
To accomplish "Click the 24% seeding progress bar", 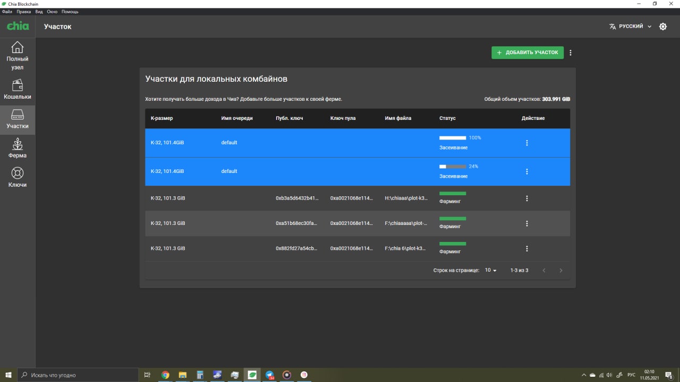I will (x=453, y=167).
